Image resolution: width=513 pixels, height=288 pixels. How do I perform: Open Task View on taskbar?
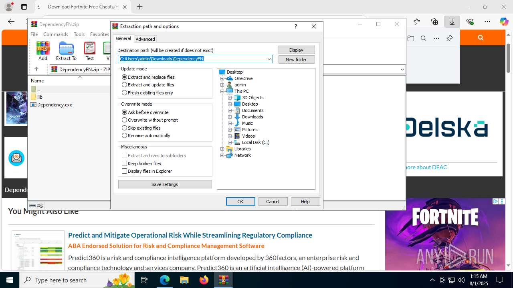pyautogui.click(x=144, y=280)
